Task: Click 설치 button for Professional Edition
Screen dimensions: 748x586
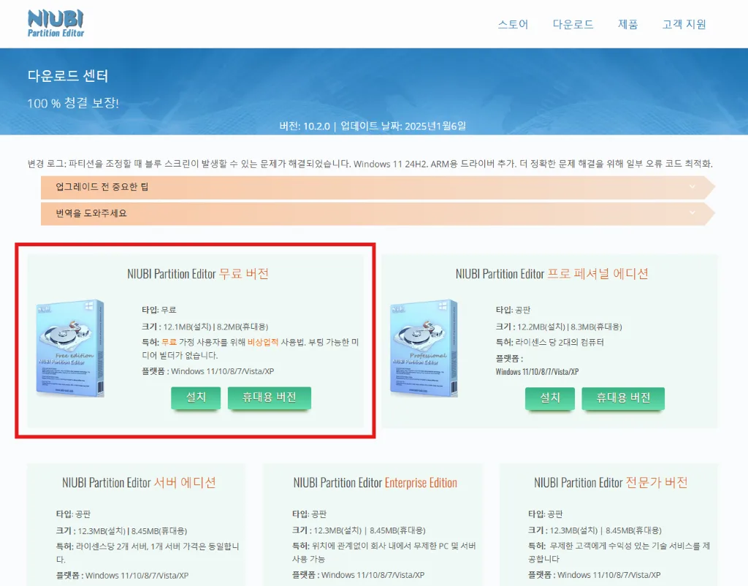Action: pyautogui.click(x=549, y=397)
